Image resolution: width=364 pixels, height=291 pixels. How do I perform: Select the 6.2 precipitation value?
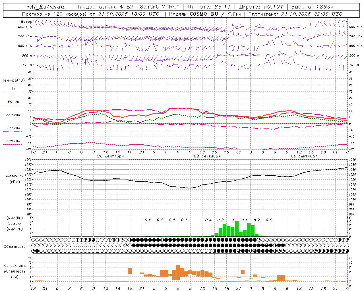point(220,220)
